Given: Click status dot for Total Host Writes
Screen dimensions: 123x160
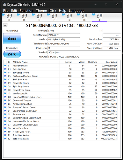Looking at the screenshot, I should [x=5, y=135].
